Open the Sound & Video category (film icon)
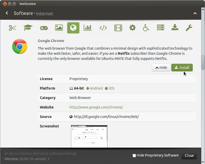 (118, 28)
